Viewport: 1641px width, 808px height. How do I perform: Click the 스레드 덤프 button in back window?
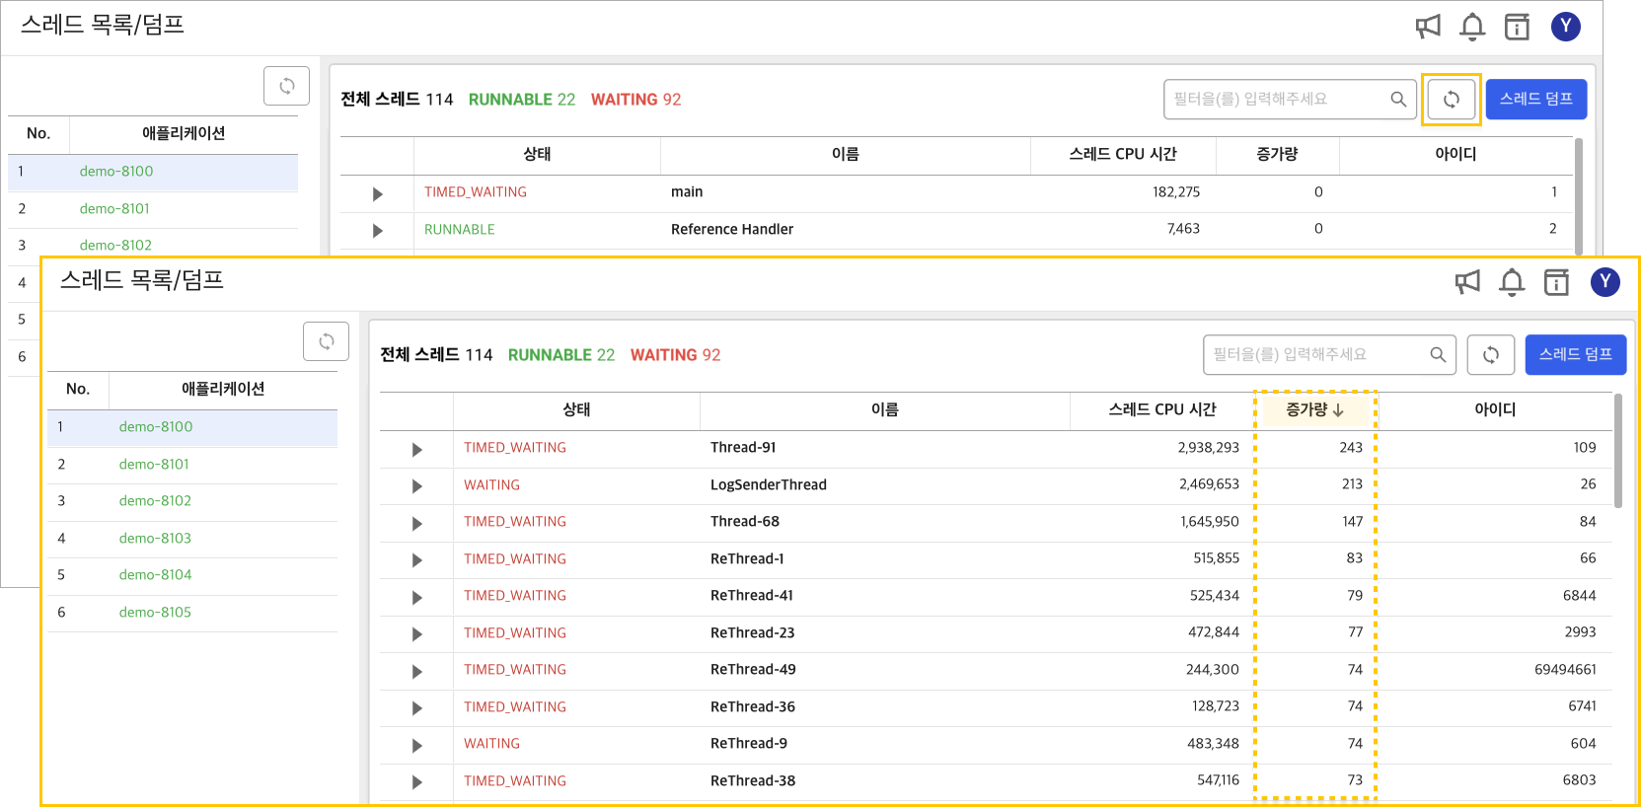click(x=1536, y=100)
